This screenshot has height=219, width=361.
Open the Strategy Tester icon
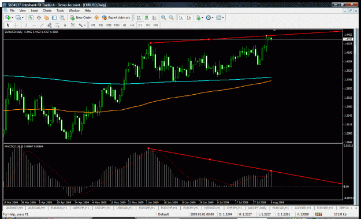click(62, 17)
